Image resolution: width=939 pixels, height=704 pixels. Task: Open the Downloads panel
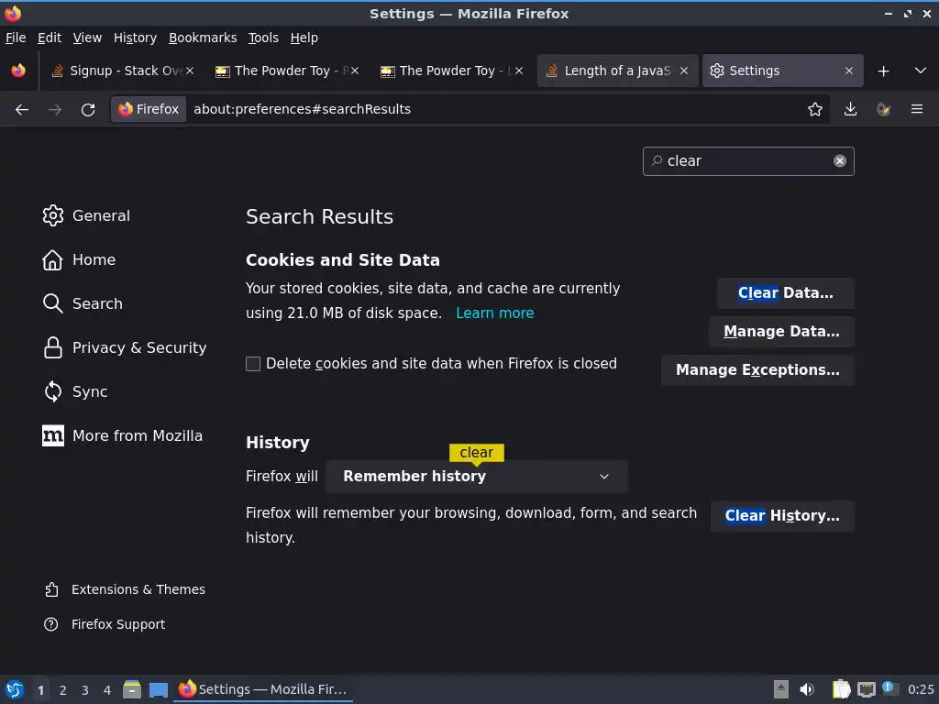(850, 109)
